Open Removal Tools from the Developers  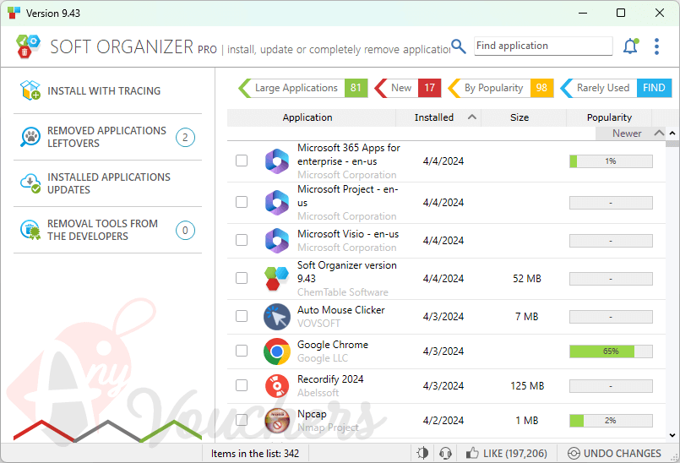[x=107, y=230]
